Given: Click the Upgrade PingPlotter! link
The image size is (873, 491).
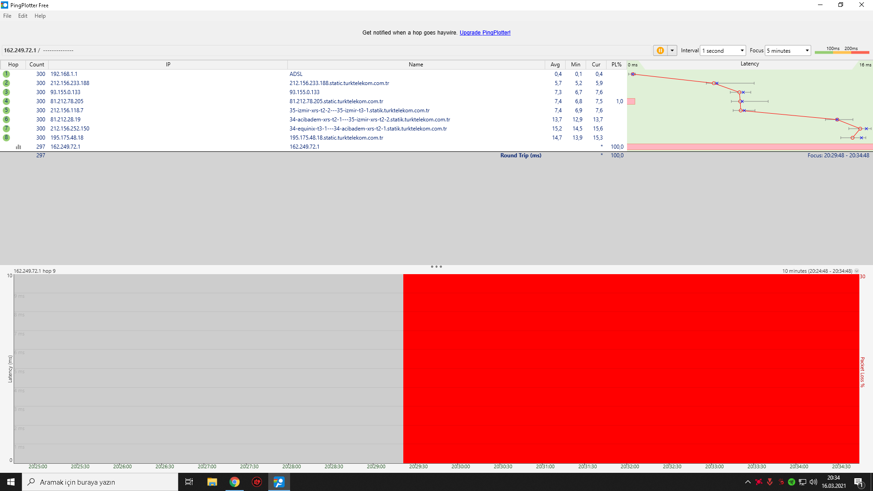Looking at the screenshot, I should 485,33.
